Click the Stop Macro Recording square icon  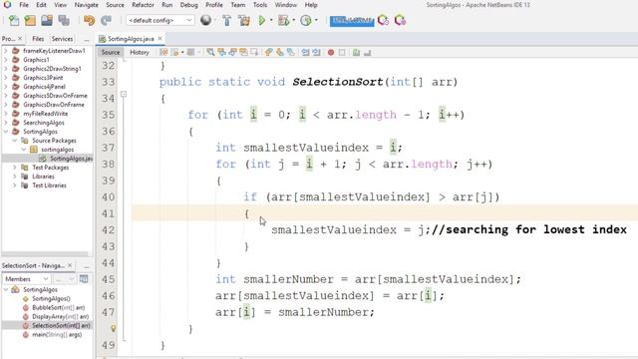[342, 53]
